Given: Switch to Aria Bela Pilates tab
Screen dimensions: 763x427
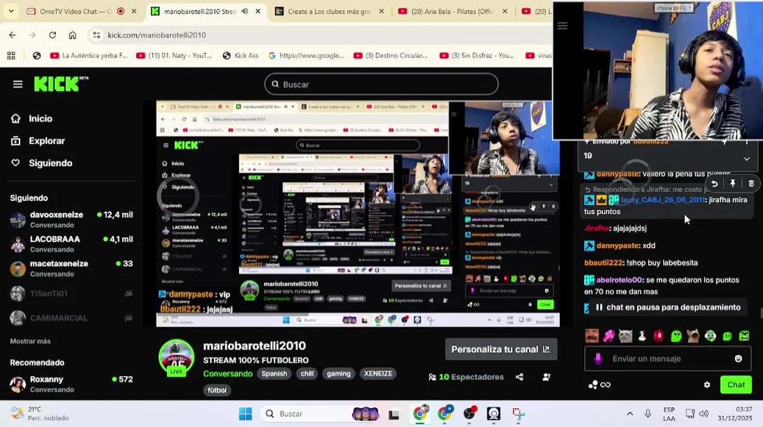Looking at the screenshot, I should coord(452,11).
